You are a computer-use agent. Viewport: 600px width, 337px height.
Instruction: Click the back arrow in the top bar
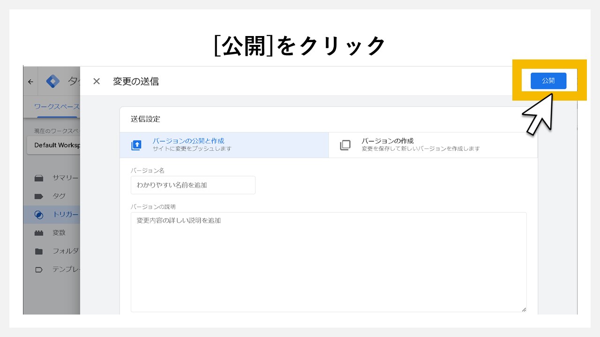click(x=30, y=81)
